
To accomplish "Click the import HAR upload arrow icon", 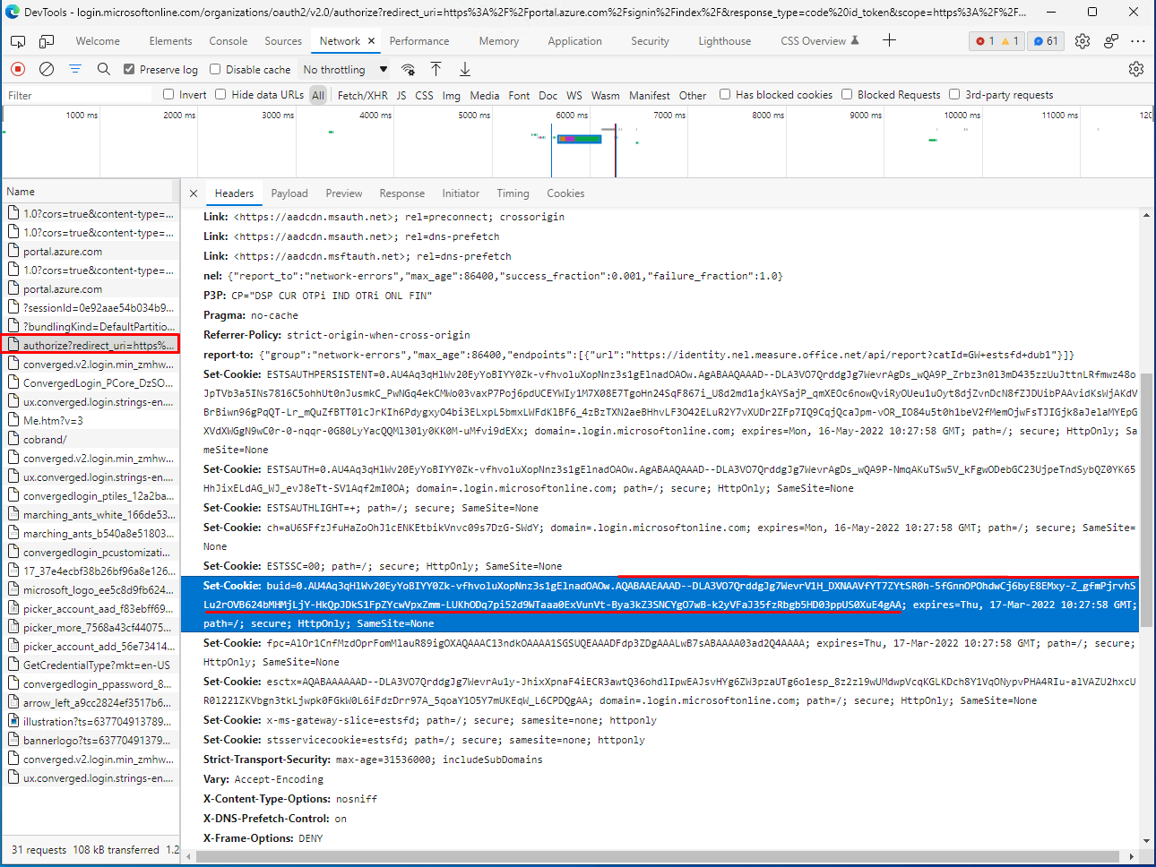I will [436, 69].
